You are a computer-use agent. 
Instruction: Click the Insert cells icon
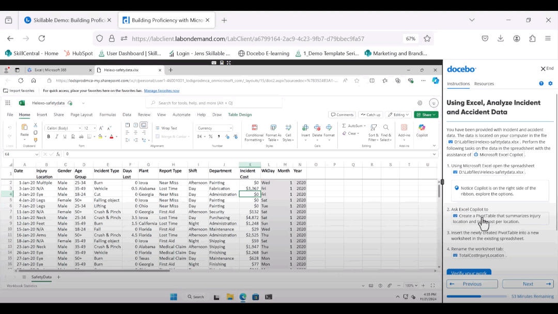[305, 128]
